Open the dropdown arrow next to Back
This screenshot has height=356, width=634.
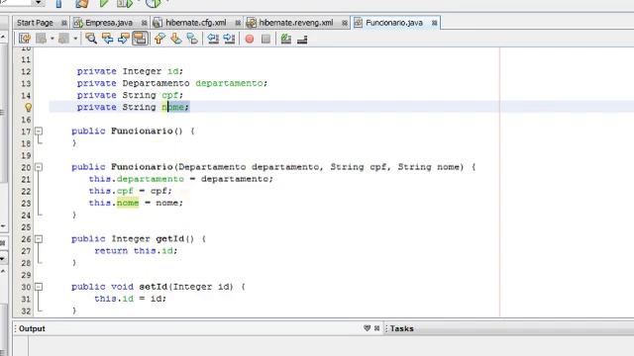click(53, 39)
